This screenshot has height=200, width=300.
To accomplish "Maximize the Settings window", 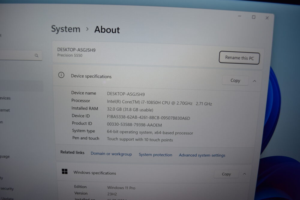I will [253, 17].
